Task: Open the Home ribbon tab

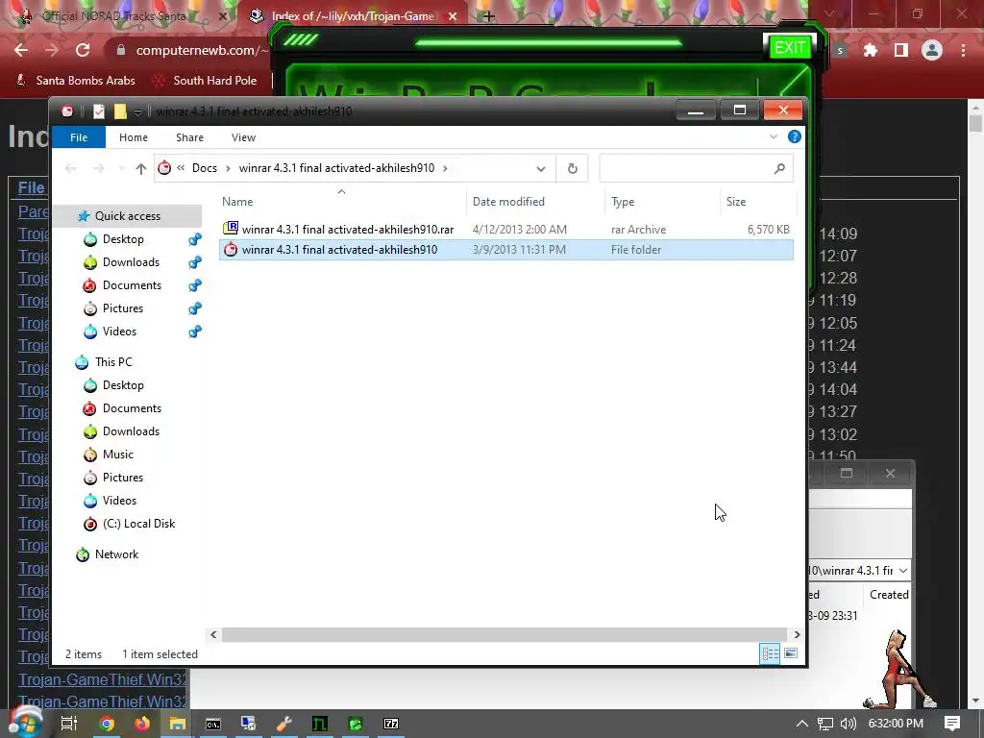Action: (133, 137)
